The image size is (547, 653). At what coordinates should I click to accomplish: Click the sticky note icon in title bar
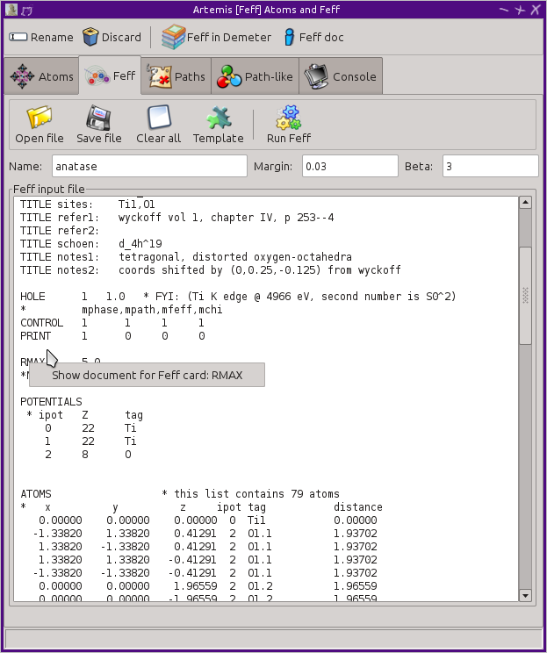26,10
